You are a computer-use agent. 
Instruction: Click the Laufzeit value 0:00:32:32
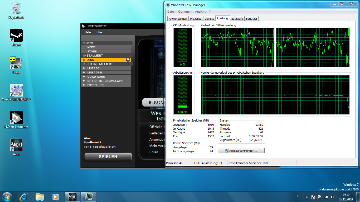tap(256, 136)
